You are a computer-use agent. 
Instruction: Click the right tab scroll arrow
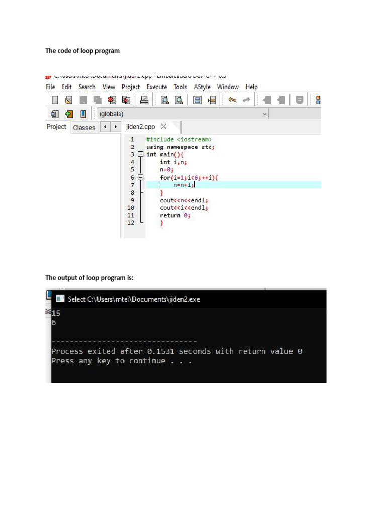[116, 127]
